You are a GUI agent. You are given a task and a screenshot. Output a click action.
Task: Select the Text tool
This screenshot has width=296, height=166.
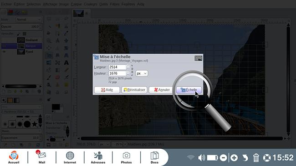point(66,63)
